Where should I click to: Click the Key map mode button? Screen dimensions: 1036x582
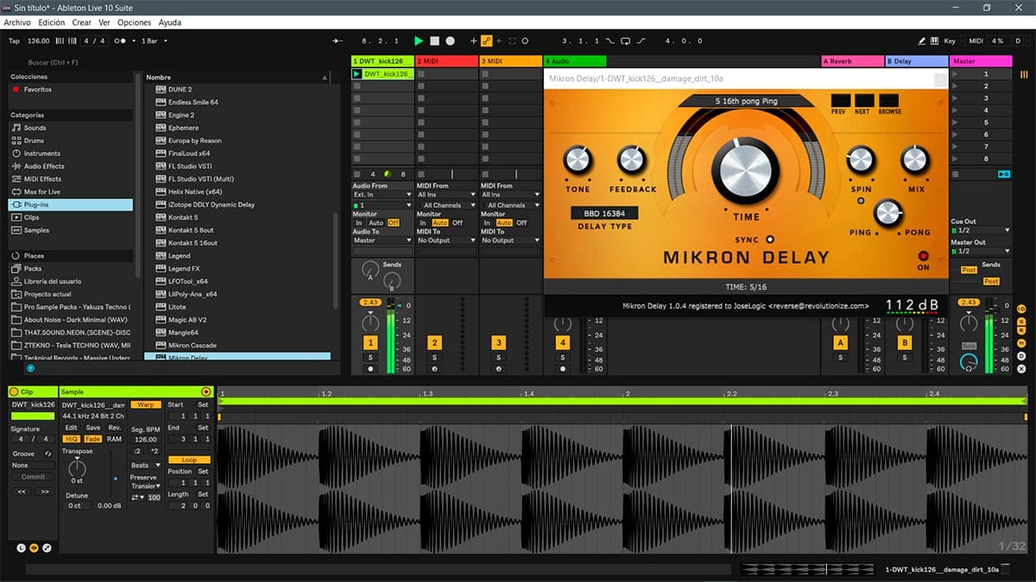coord(950,41)
